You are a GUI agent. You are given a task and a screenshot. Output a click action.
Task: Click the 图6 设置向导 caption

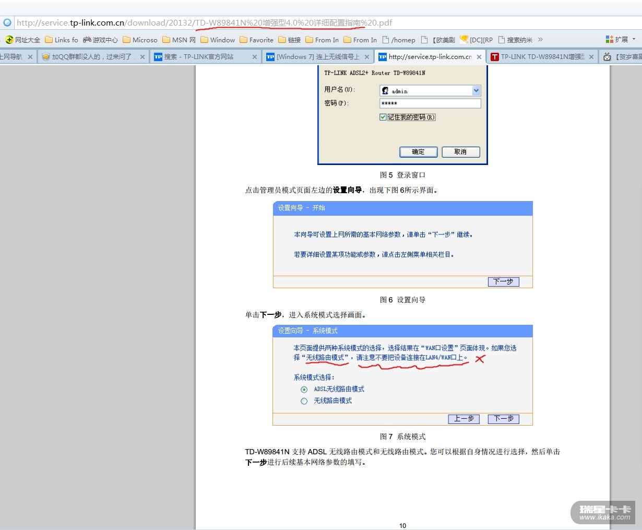pos(402,300)
